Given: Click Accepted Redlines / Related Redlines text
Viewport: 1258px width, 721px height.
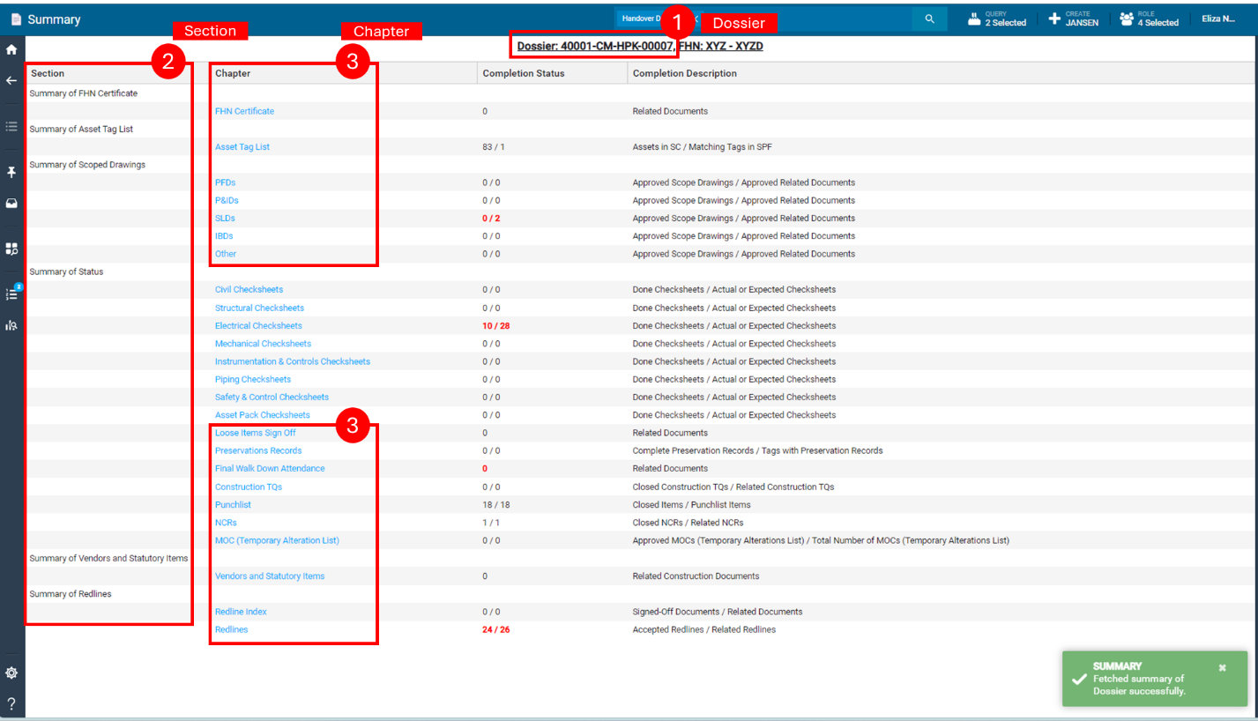Looking at the screenshot, I should [703, 629].
